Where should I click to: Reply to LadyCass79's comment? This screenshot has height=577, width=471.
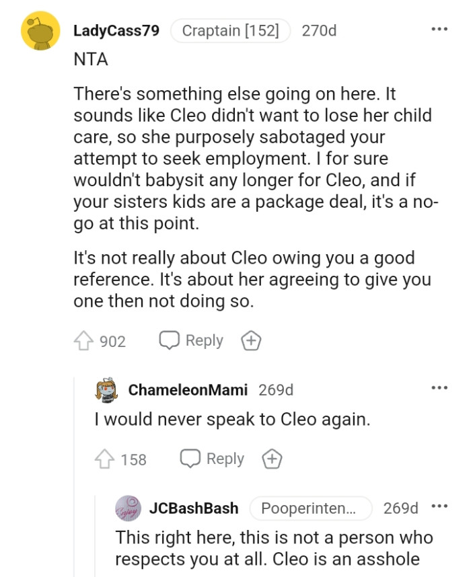click(191, 340)
